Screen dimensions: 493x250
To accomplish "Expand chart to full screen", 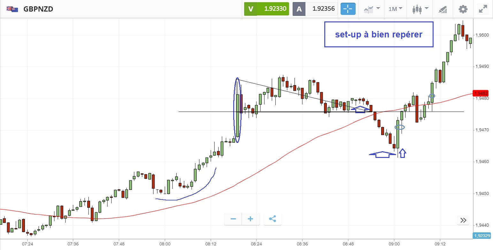I will [x=482, y=9].
